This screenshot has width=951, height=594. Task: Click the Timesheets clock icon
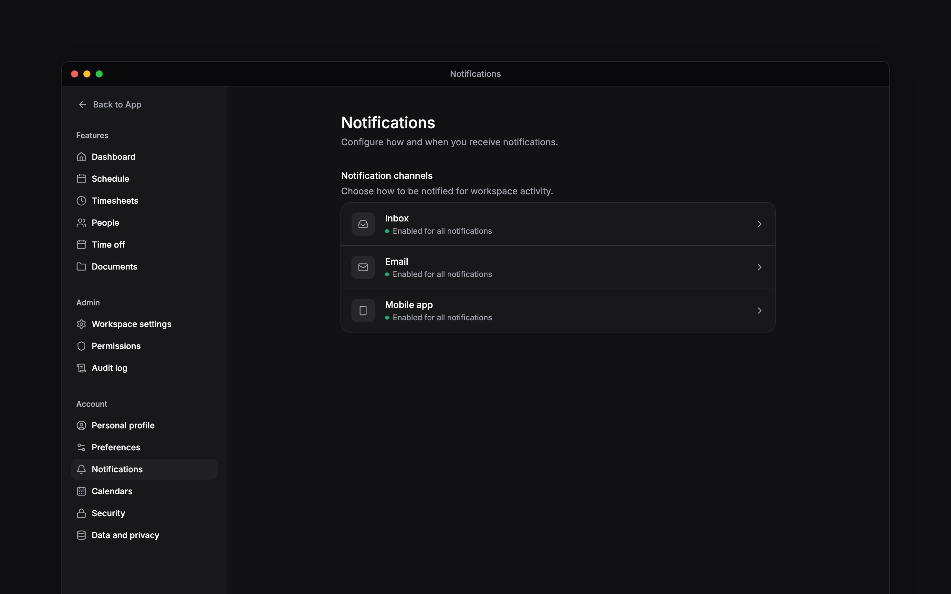tap(81, 201)
